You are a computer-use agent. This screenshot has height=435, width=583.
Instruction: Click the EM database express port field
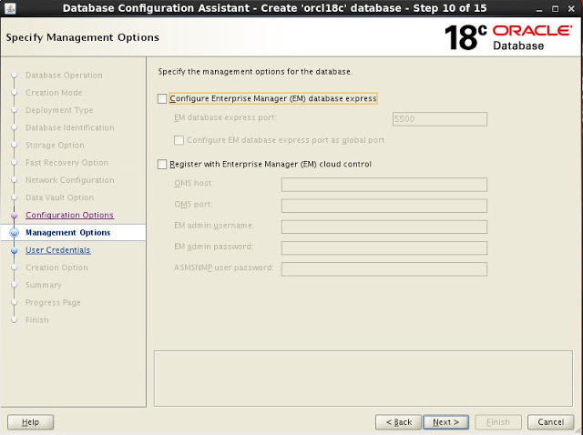click(x=439, y=119)
